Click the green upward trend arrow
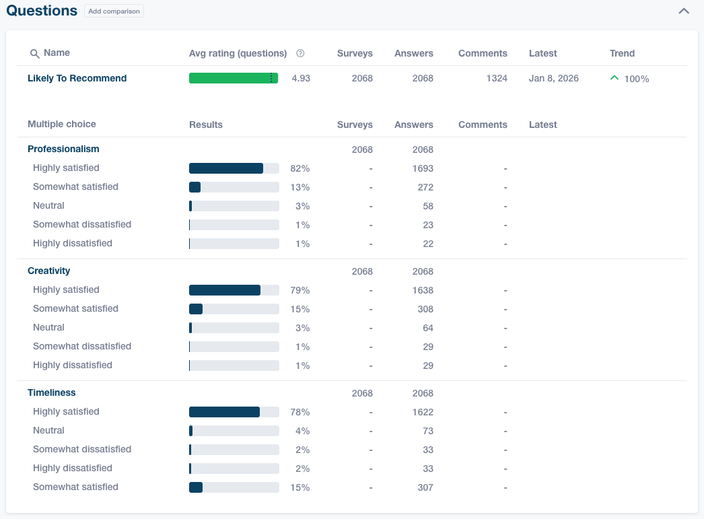 [x=614, y=77]
